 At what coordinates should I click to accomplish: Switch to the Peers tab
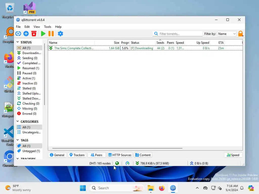(97, 155)
